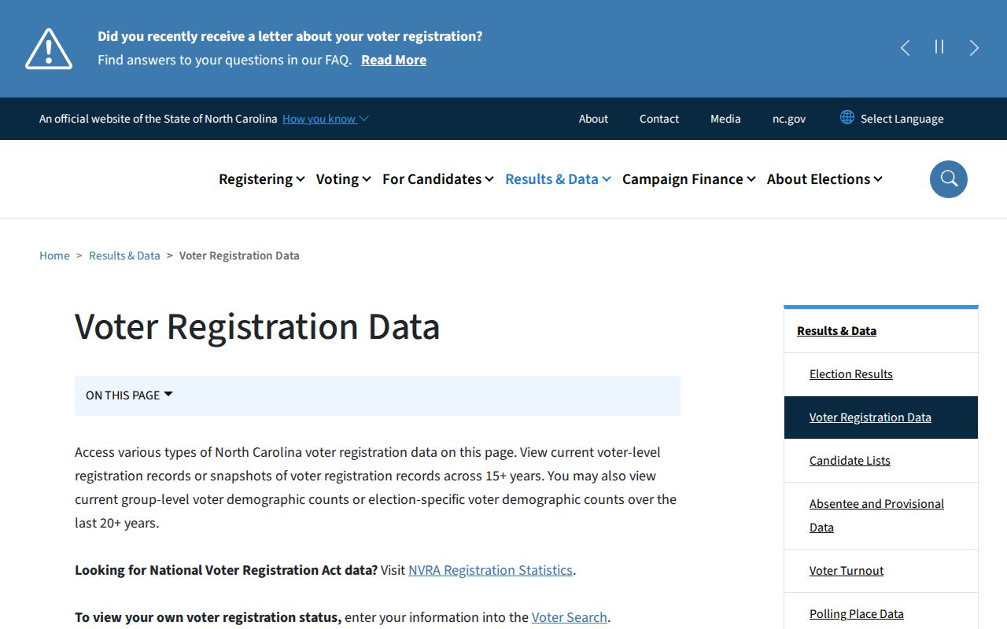Select Voter Turnout in sidebar
The height and width of the screenshot is (629, 1007).
[x=847, y=571]
